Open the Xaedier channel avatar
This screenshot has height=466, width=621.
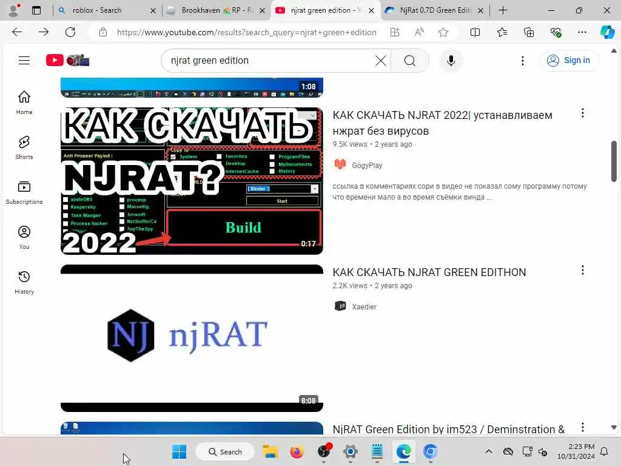(x=340, y=306)
